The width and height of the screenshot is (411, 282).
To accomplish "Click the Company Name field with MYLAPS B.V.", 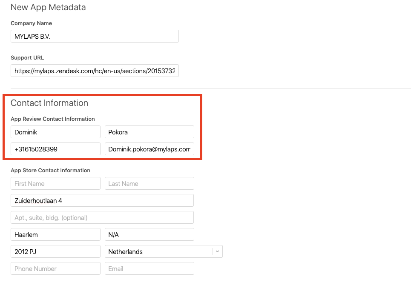I will click(x=95, y=36).
